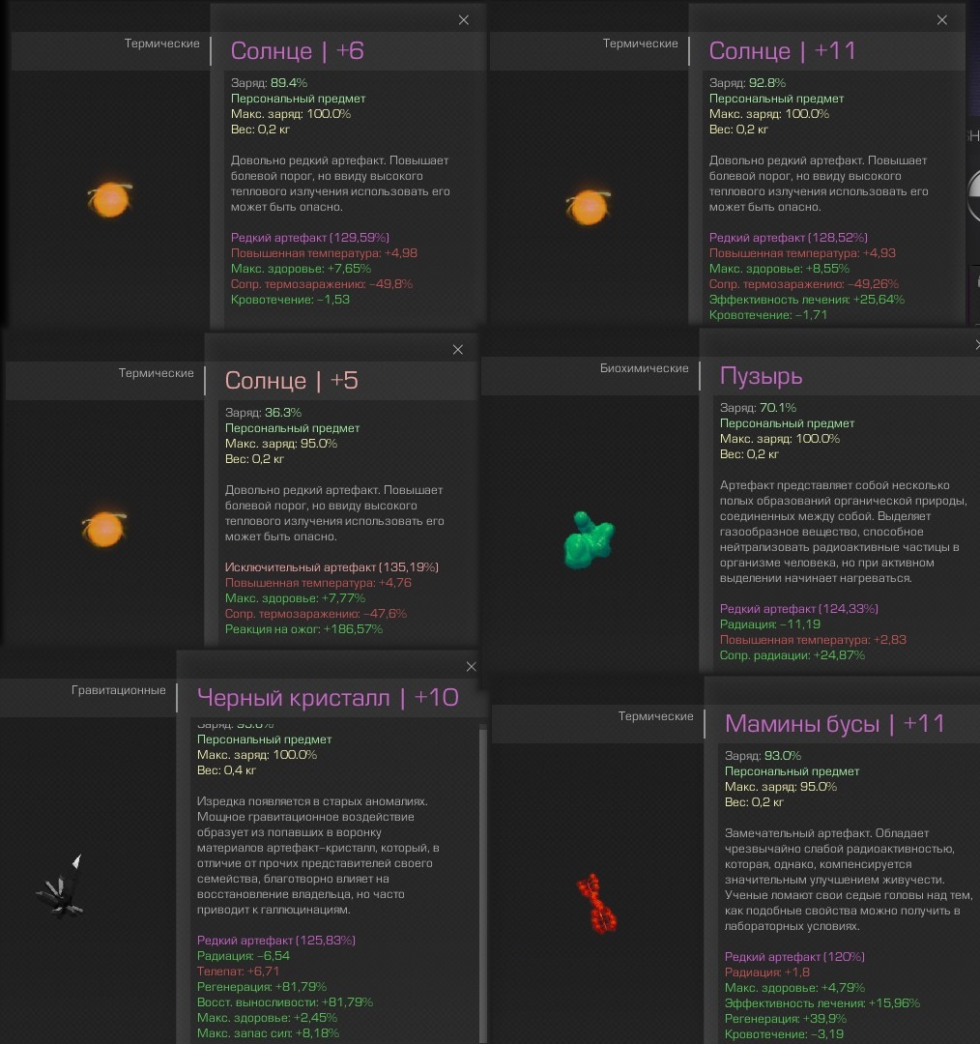Click the title "Пузырь"
Screen dimensions: 980x1044
click(x=761, y=376)
